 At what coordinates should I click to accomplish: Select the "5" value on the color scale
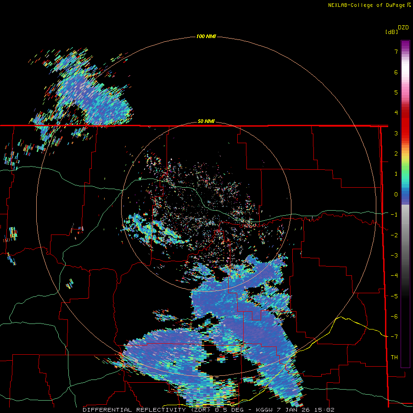(x=396, y=92)
